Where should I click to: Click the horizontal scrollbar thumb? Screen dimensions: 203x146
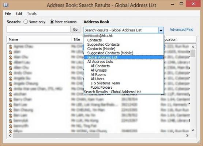pos(56,135)
